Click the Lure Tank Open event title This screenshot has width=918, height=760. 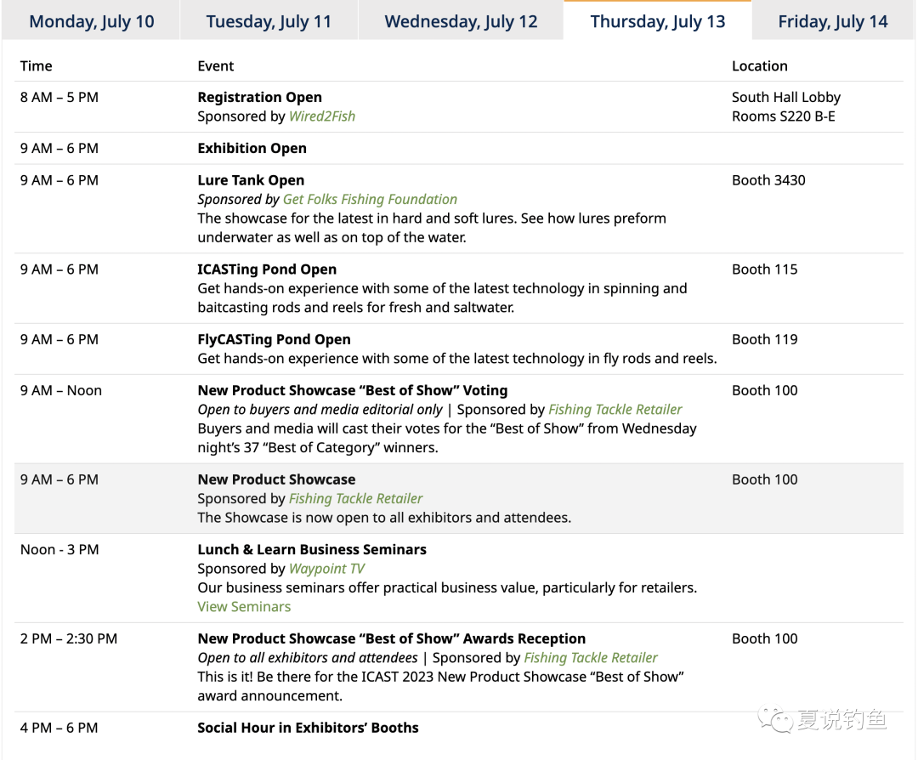click(x=251, y=180)
